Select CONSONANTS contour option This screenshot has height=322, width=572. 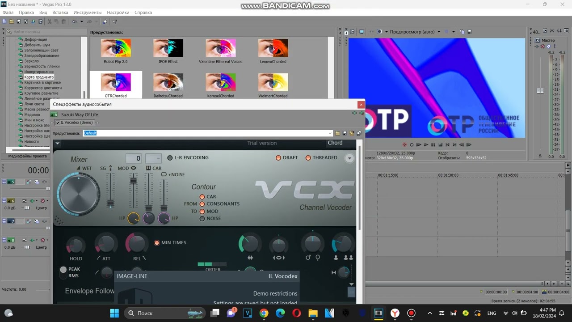coord(202,204)
